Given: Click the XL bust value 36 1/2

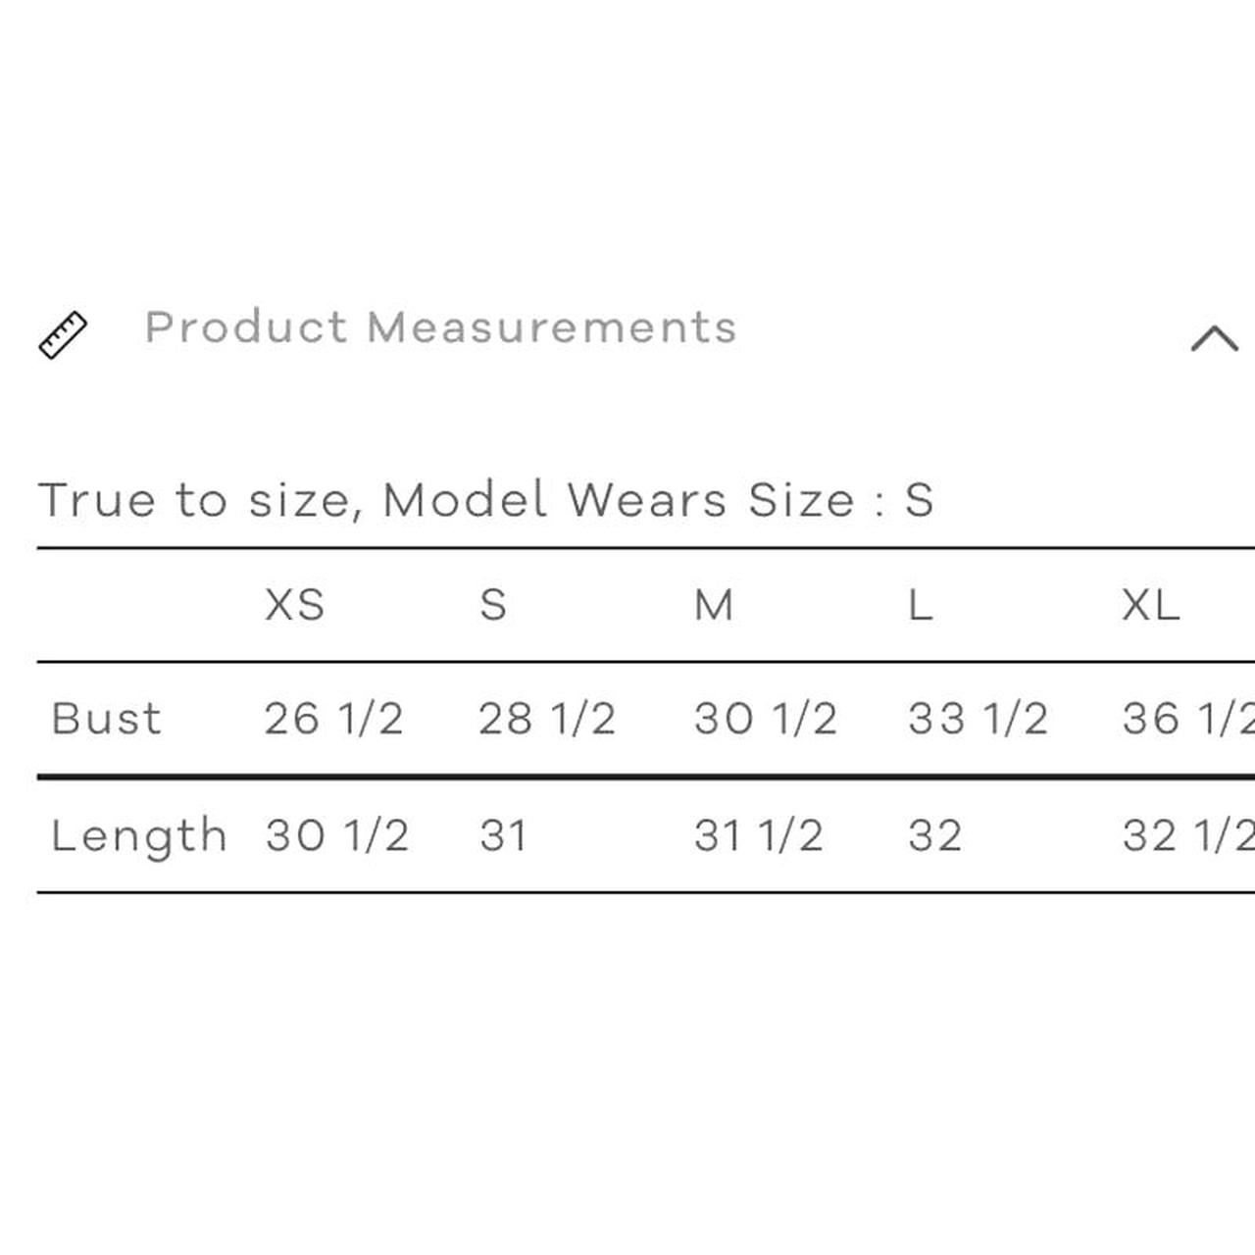Looking at the screenshot, I should 1186,719.
